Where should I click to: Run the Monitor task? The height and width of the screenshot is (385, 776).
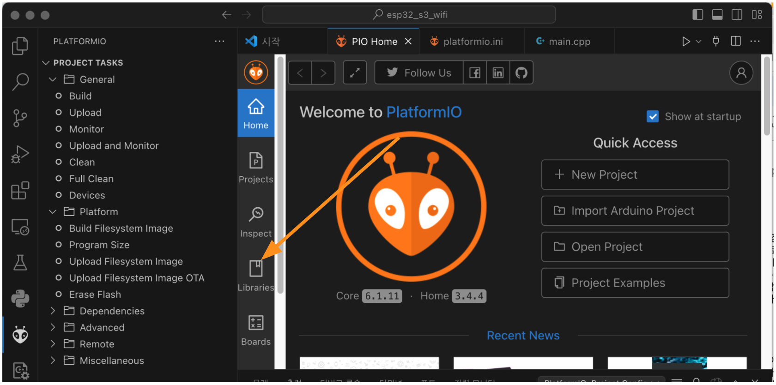pos(86,129)
